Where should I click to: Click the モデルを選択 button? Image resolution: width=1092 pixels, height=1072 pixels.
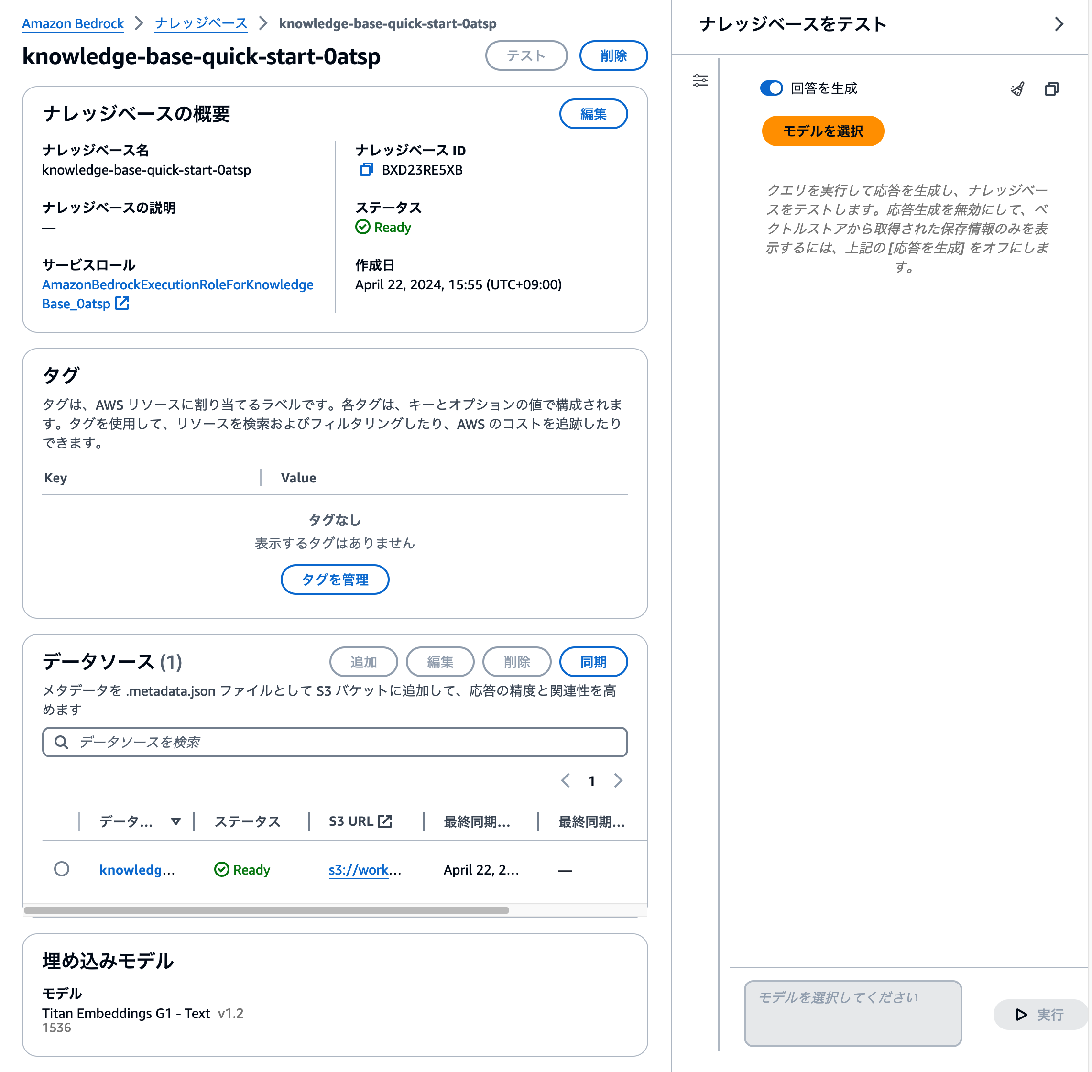822,131
